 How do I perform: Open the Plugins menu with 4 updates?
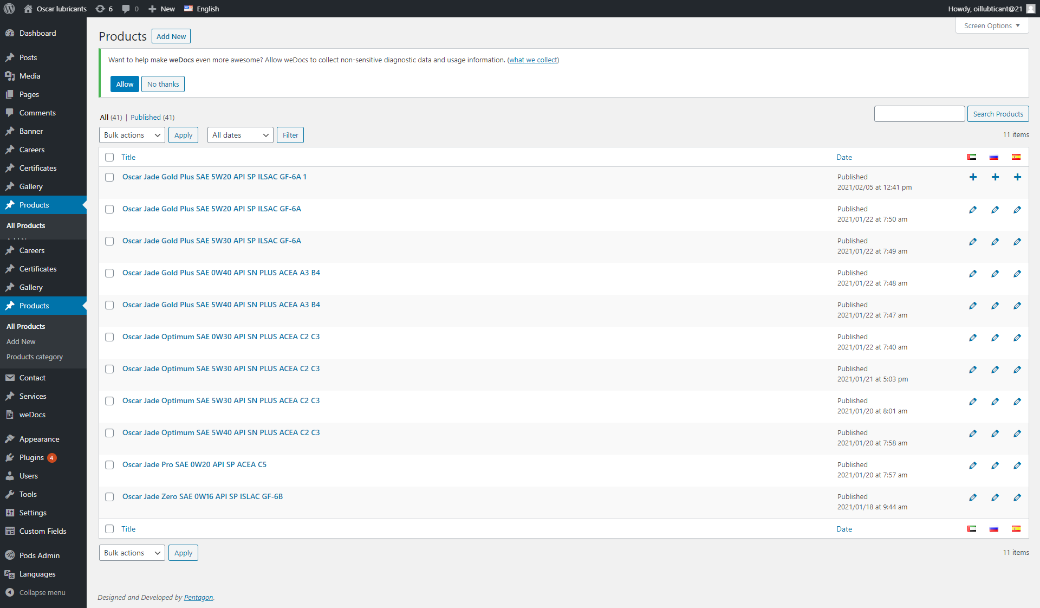pos(43,457)
